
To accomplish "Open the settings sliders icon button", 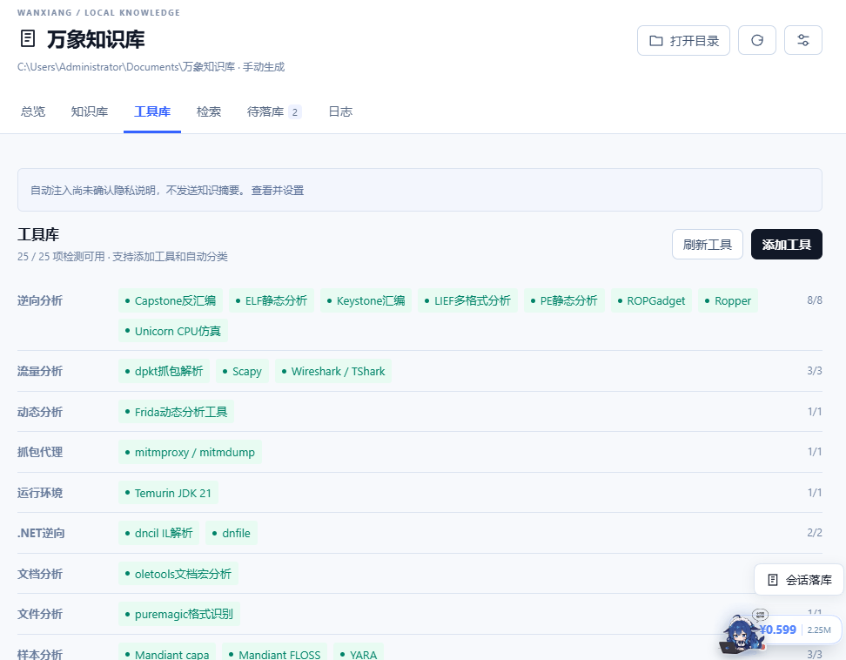I will coord(802,40).
